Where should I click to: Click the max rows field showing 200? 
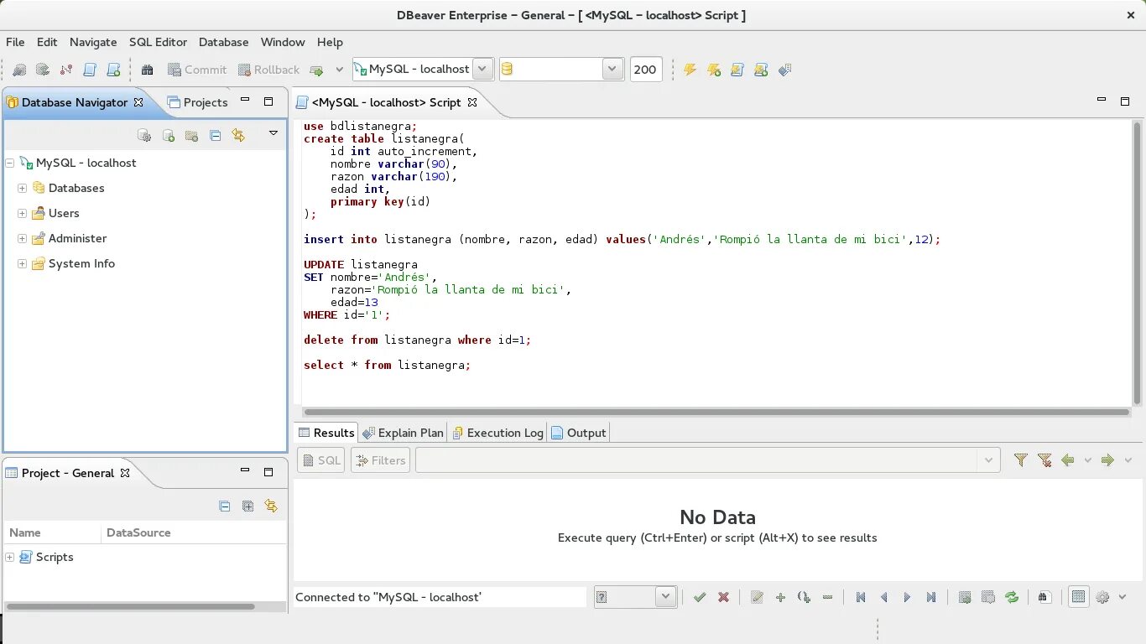(645, 70)
